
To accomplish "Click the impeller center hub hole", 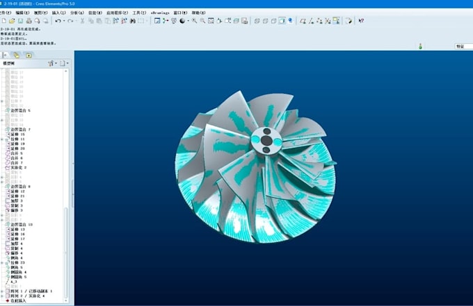I will [x=266, y=140].
